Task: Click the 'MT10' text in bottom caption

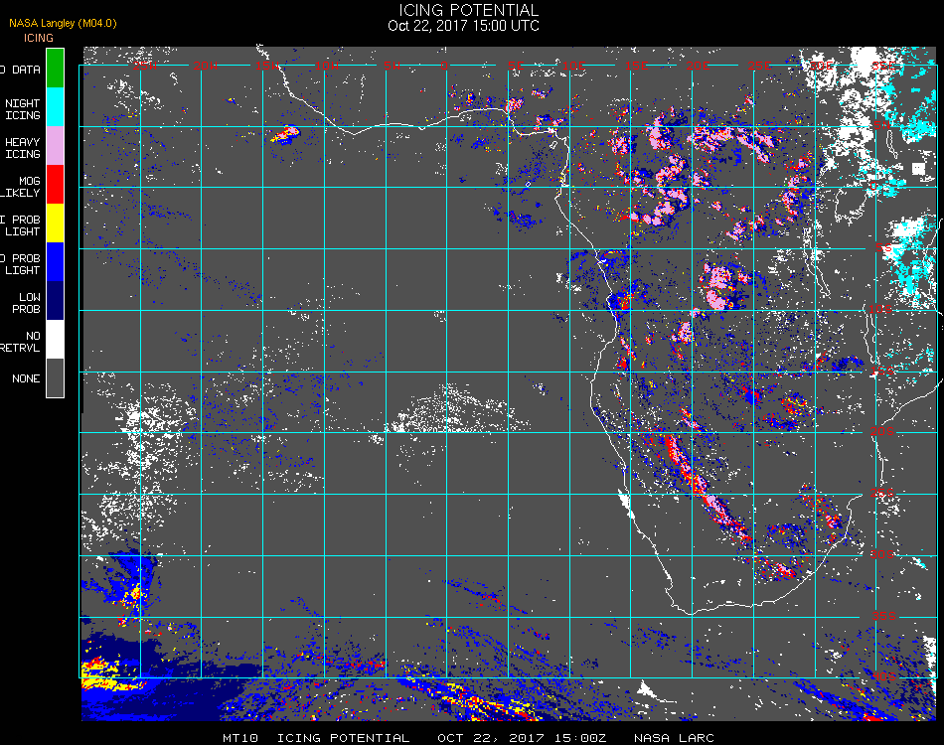Action: [x=240, y=738]
